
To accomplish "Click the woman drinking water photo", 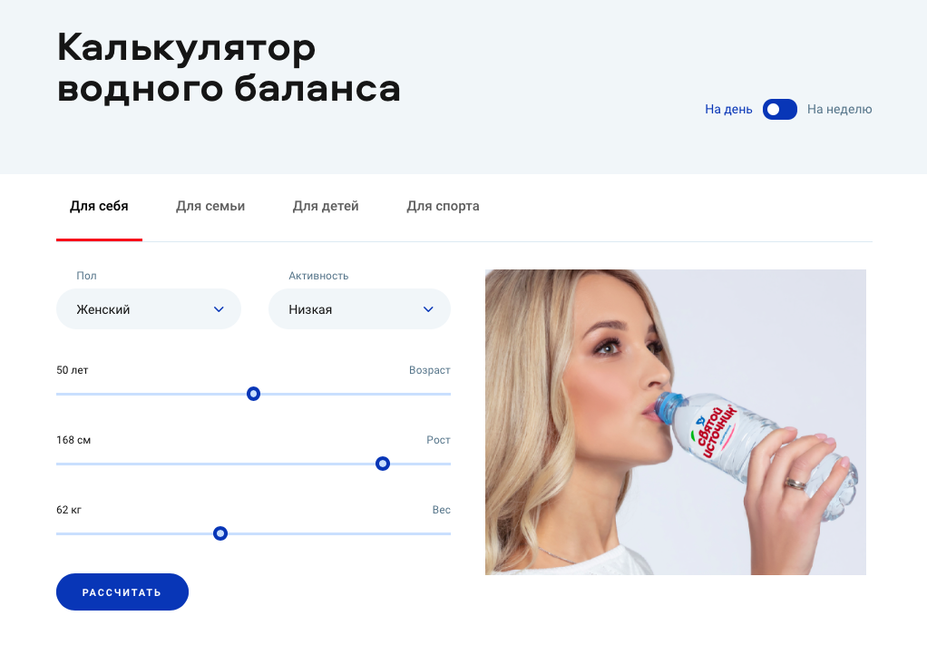I will tap(676, 422).
